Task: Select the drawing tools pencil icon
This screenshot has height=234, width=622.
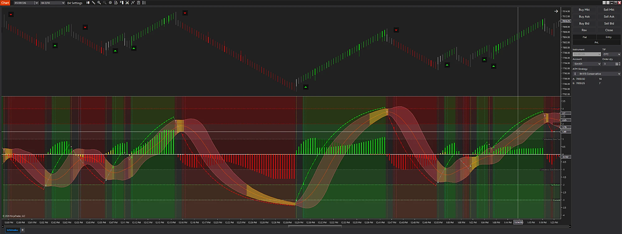Action: point(93,3)
